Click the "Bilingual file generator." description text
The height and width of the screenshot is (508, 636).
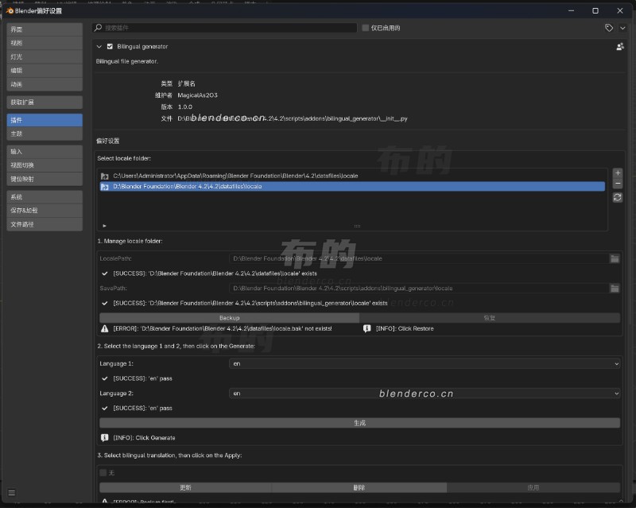[127, 61]
